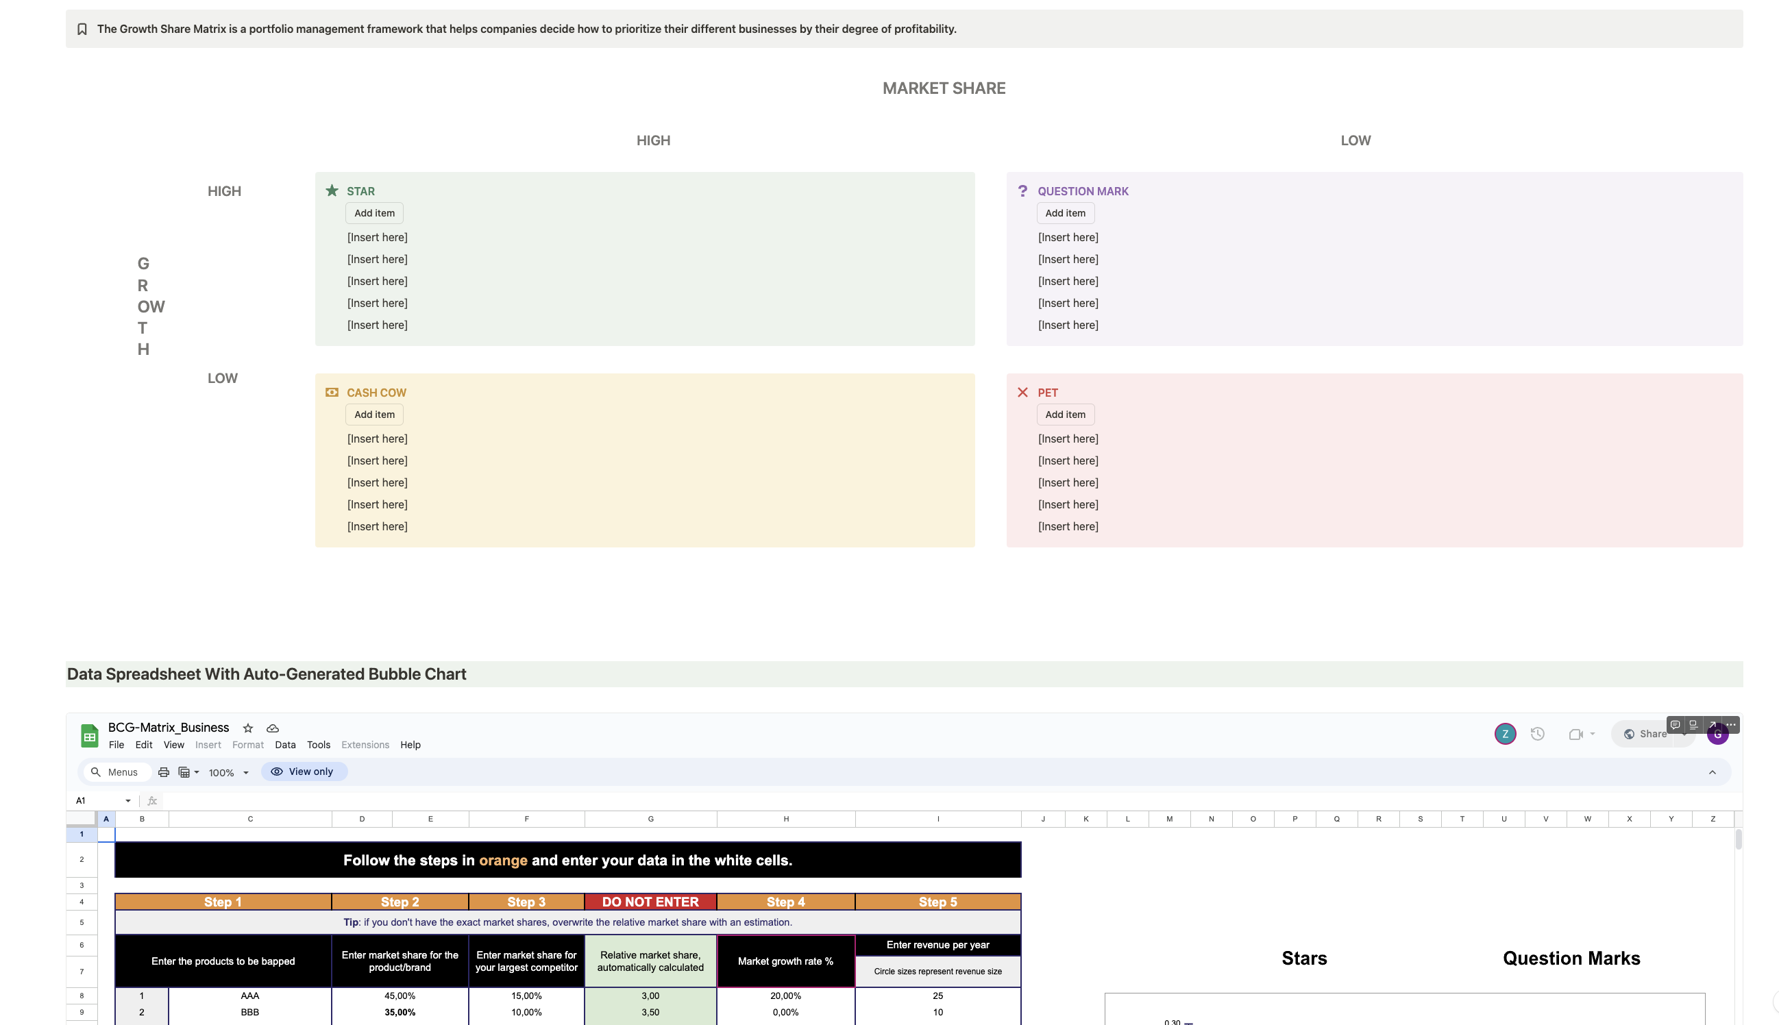Open the filter views dropdown

pos(188,772)
